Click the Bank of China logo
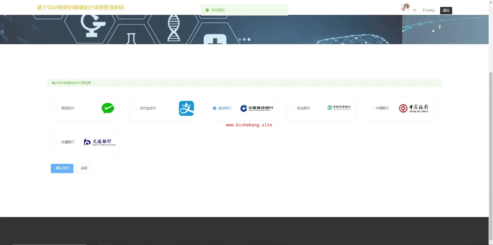 [414, 108]
